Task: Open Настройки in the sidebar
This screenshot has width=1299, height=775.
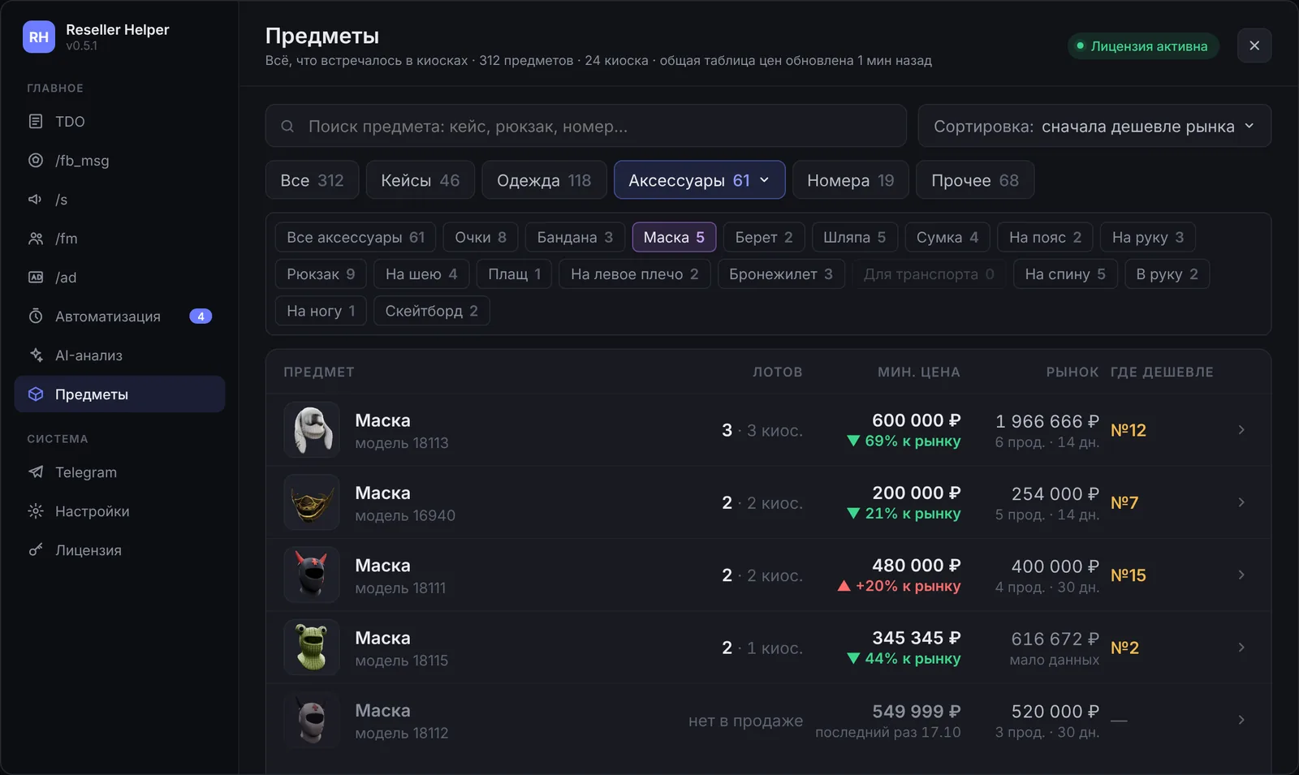Action: coord(119,511)
